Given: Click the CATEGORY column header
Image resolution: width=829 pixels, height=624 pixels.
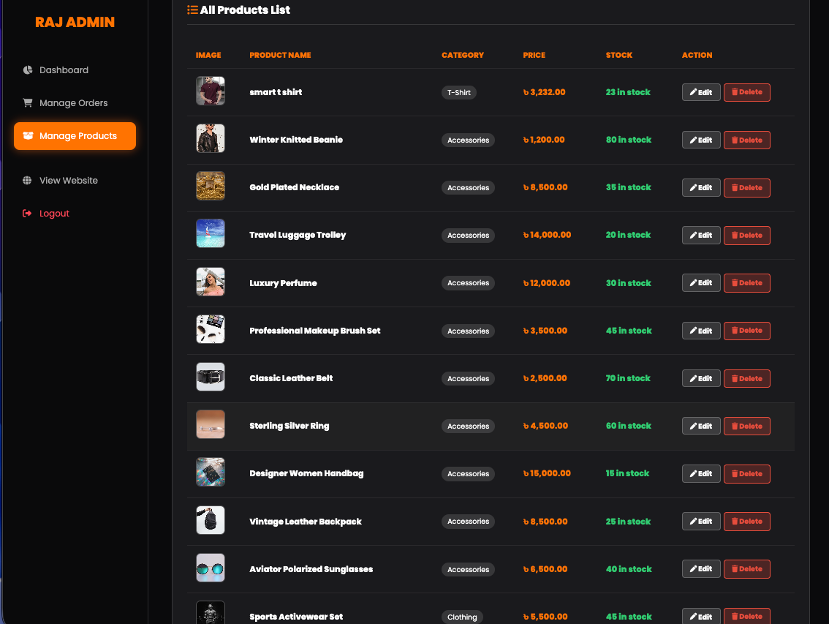Looking at the screenshot, I should point(463,55).
